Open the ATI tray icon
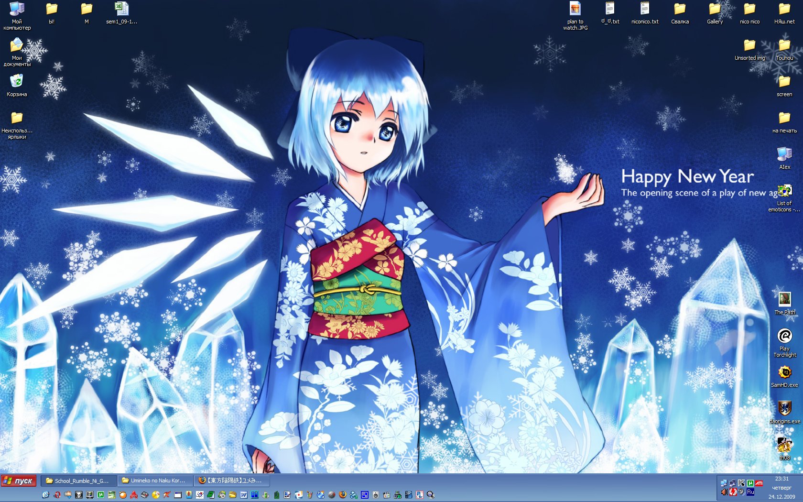The height and width of the screenshot is (502, 803). [759, 483]
